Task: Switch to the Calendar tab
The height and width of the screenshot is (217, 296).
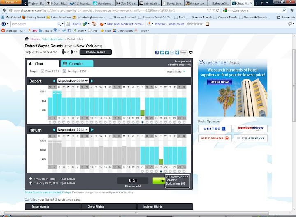Action: click(x=77, y=64)
